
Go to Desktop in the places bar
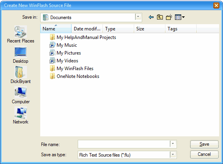pyautogui.click(x=20, y=55)
